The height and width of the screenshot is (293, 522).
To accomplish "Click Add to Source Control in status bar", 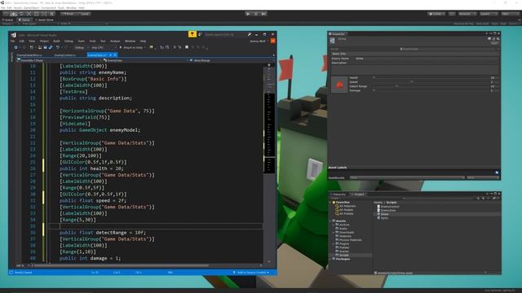I will coord(251,273).
